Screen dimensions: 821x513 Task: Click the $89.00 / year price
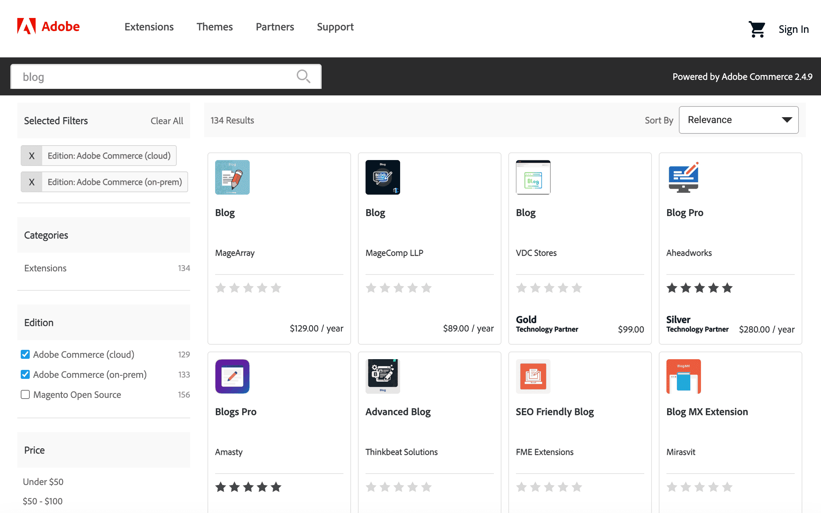(x=468, y=328)
